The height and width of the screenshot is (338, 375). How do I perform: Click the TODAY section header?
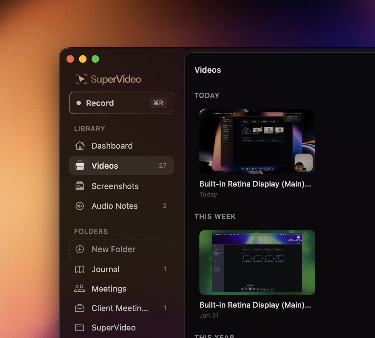pos(207,95)
